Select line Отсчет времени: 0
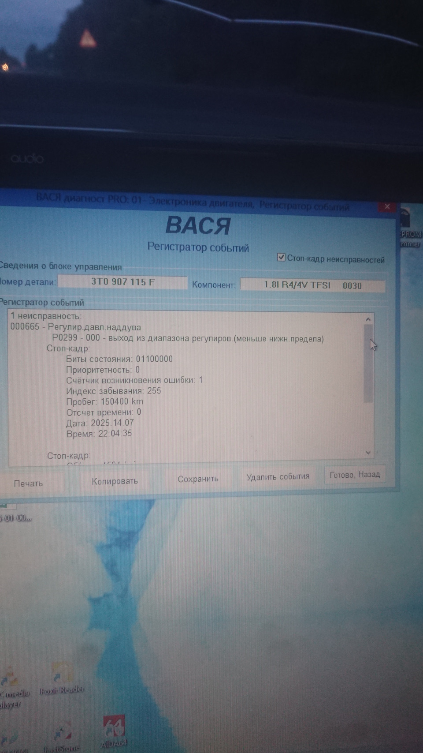423x753 pixels. (104, 412)
